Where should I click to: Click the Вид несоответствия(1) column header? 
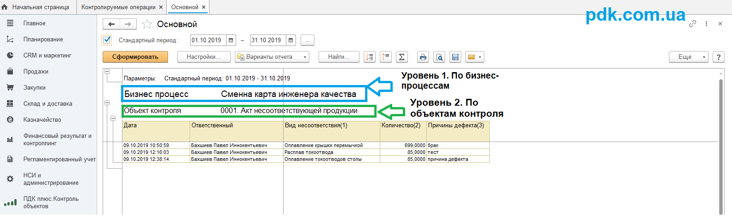point(331,131)
